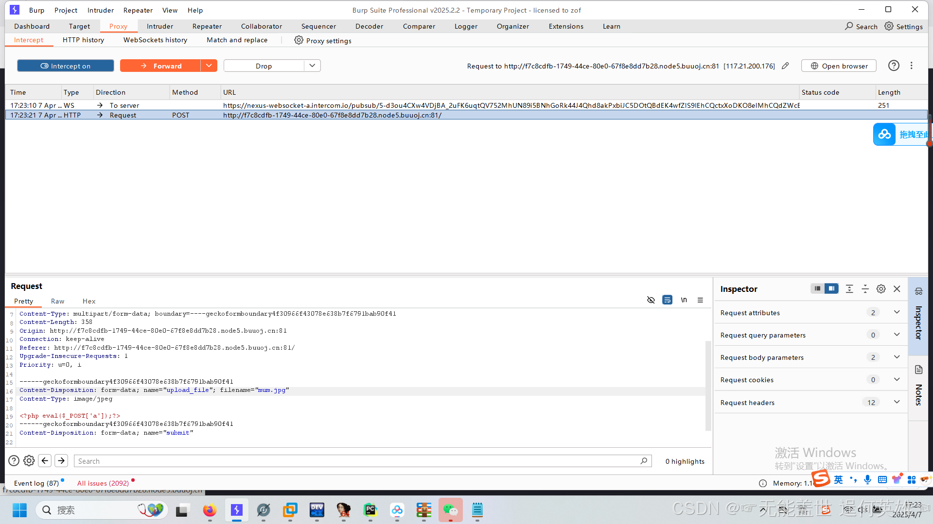Open Firefox from the taskbar

pyautogui.click(x=210, y=510)
